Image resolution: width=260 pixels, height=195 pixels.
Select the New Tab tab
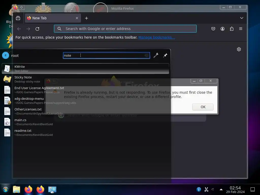tap(53, 18)
